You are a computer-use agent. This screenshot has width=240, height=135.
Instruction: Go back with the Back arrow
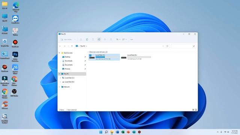tap(60, 46)
